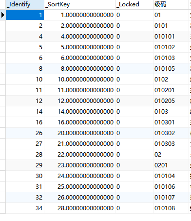Screen dimensions: 191x221
Task: Click the _Locked cell in row 29
Action: tap(134, 165)
